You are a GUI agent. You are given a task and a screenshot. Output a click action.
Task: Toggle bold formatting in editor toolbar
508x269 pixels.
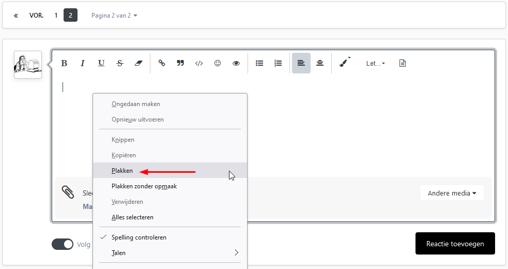64,63
